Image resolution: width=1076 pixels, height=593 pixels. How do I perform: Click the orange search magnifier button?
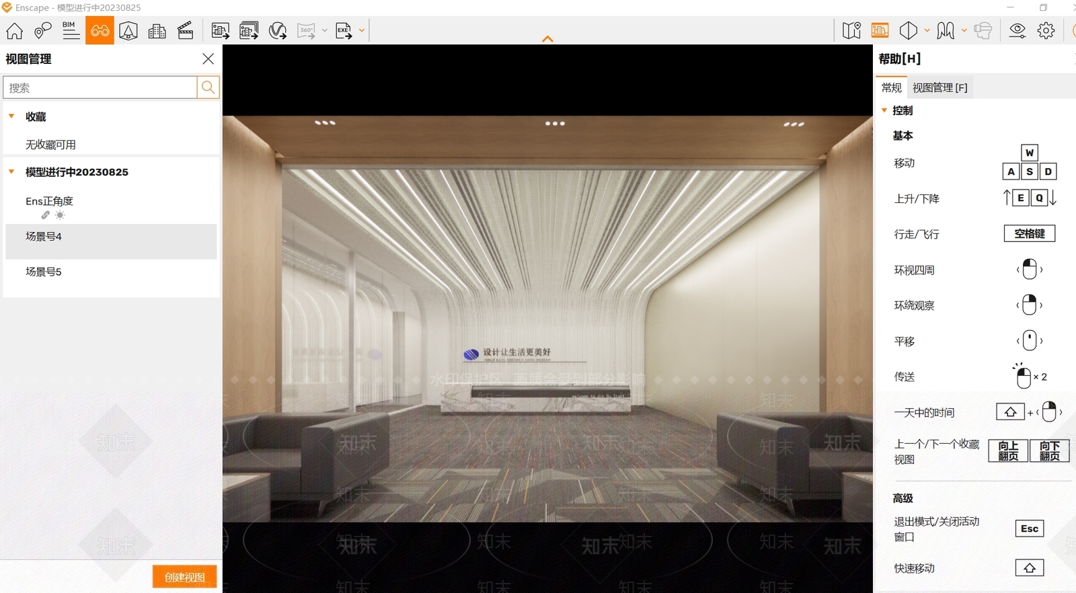click(x=208, y=87)
